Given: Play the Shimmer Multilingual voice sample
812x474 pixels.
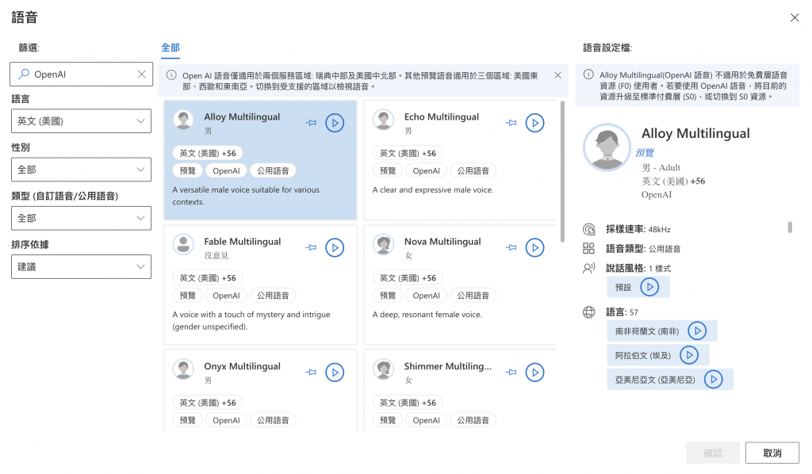Looking at the screenshot, I should [x=535, y=373].
